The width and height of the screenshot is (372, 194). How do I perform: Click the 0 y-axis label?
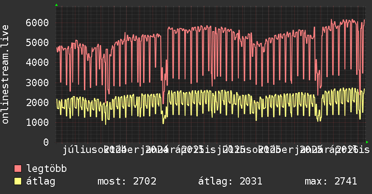click(x=46, y=142)
